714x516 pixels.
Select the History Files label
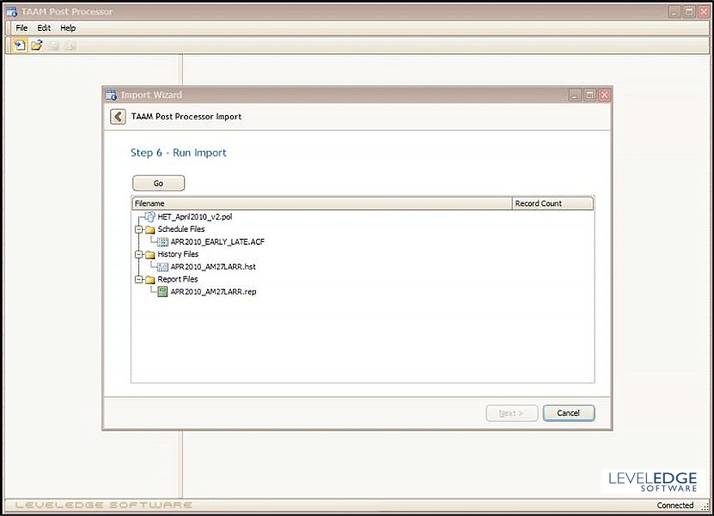178,254
